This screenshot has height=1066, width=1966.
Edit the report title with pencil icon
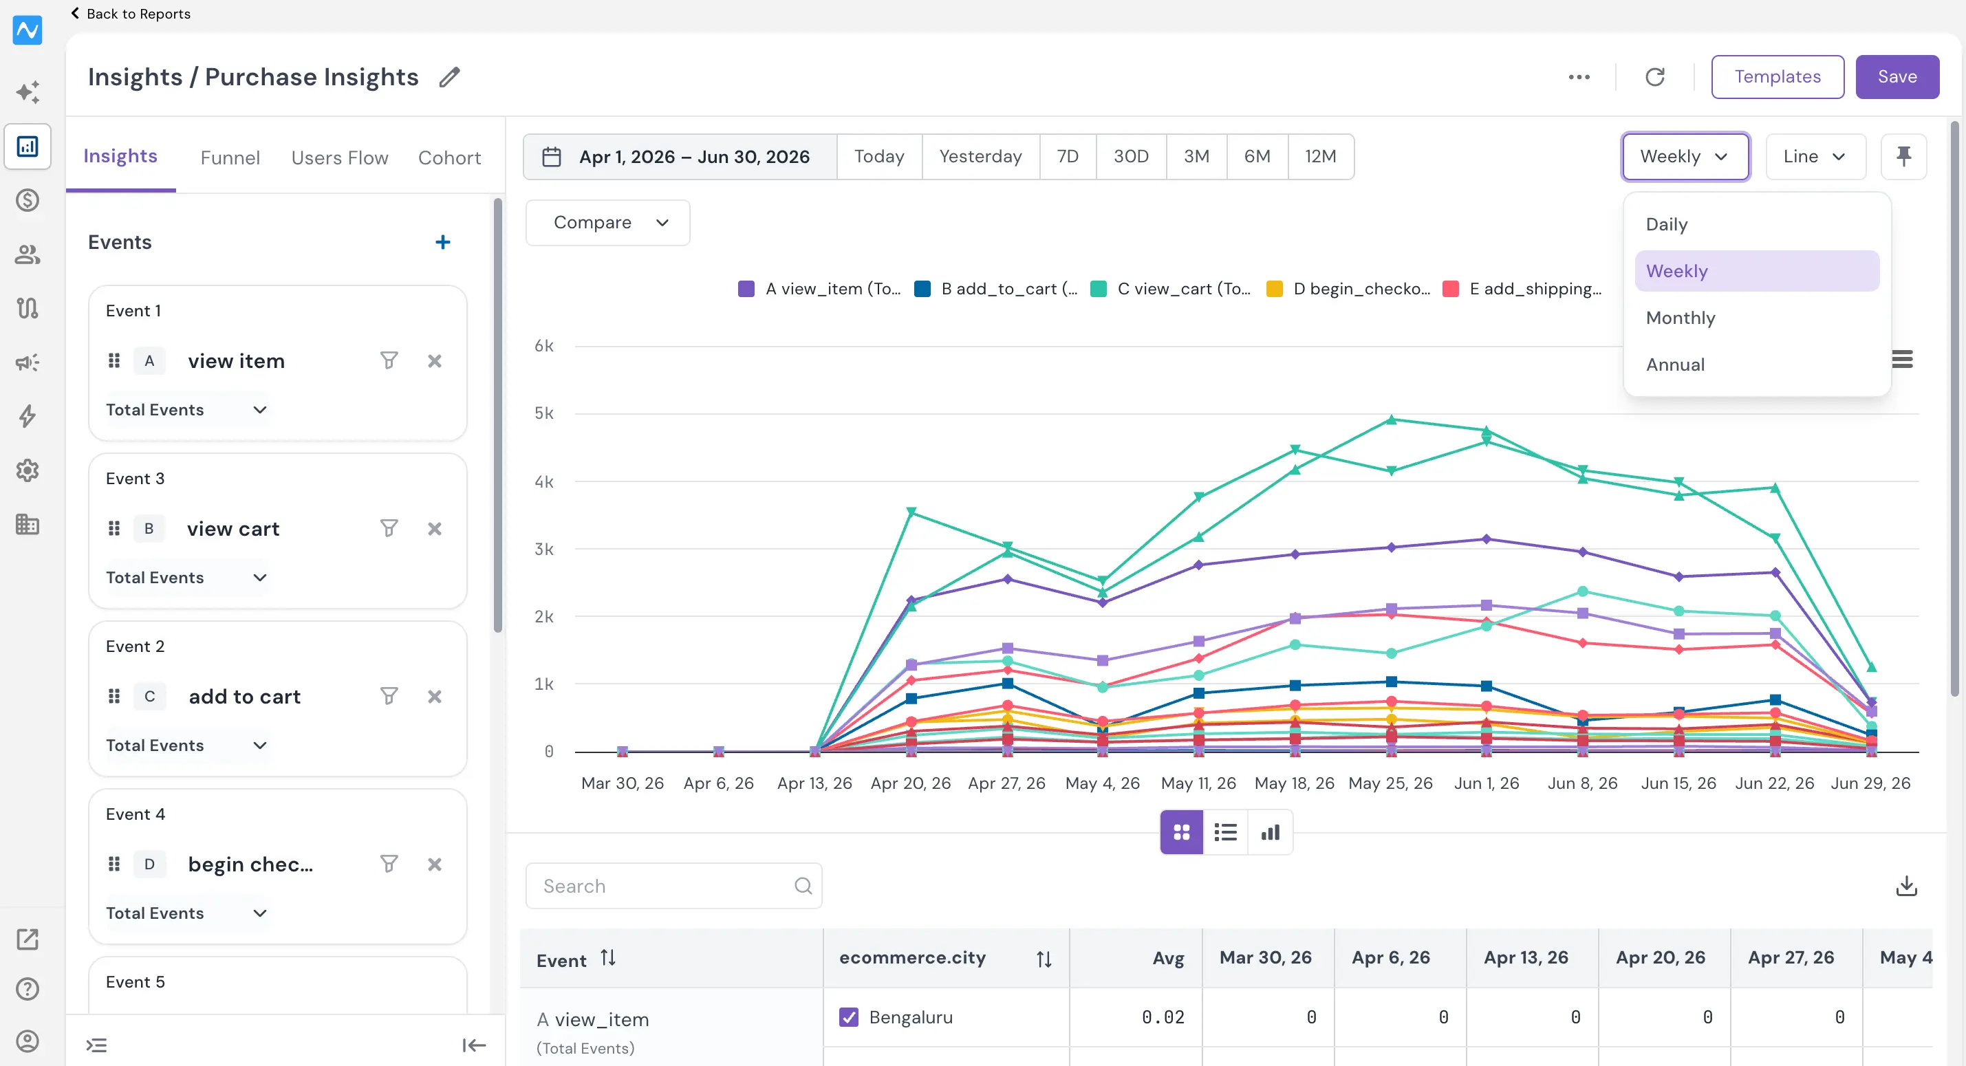click(x=449, y=77)
